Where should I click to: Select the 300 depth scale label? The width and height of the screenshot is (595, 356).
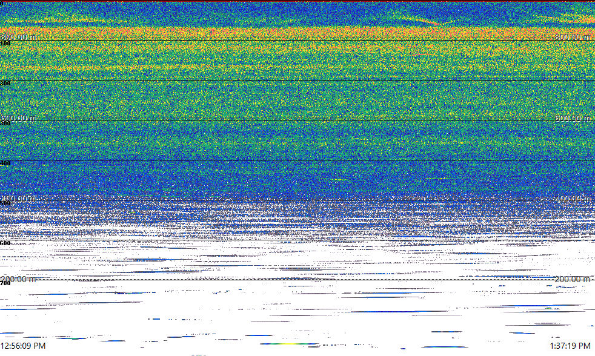(5, 124)
